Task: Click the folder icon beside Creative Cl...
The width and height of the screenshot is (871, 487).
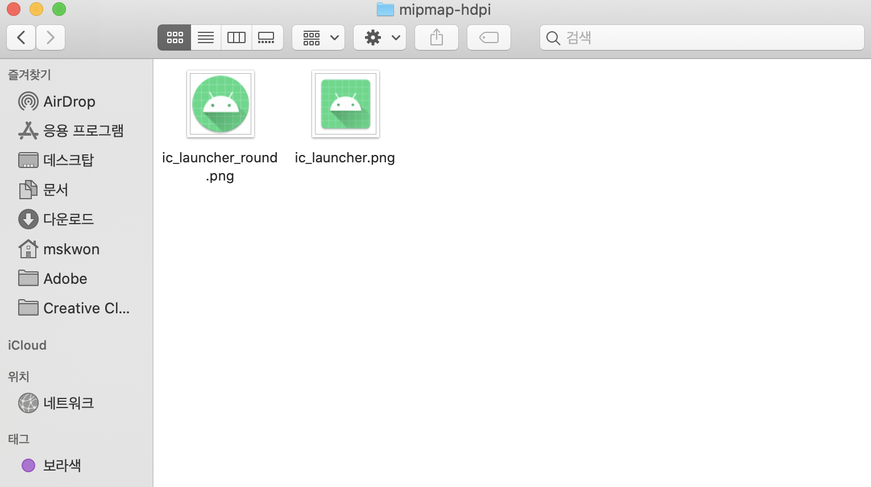Action: 28,308
